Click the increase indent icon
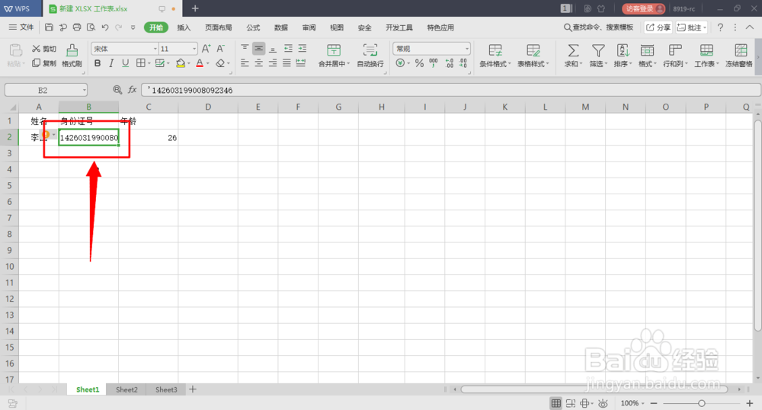762x410 pixels. (x=303, y=49)
